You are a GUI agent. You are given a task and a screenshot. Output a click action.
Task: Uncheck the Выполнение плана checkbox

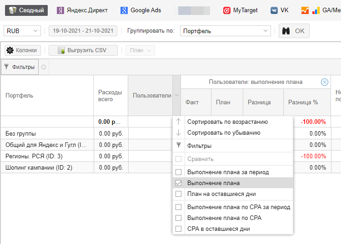(x=178, y=183)
